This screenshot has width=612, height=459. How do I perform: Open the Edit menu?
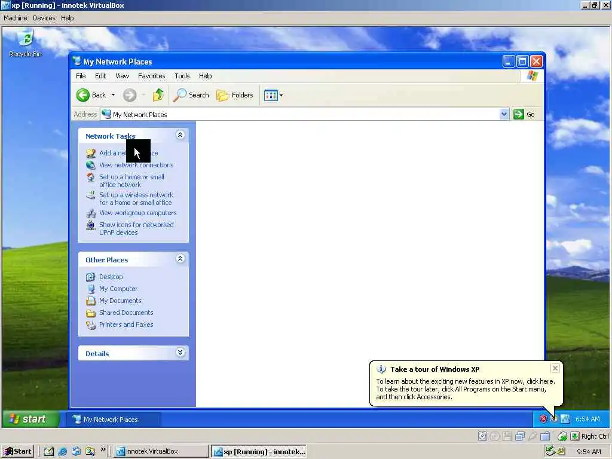click(100, 76)
